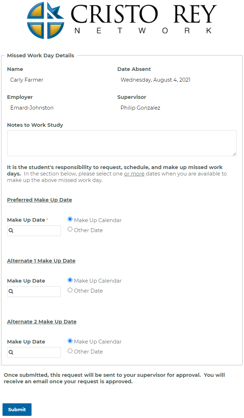The image size is (244, 418).
Task: Select Make Up Calendar for Preferred date
Action: click(x=70, y=219)
